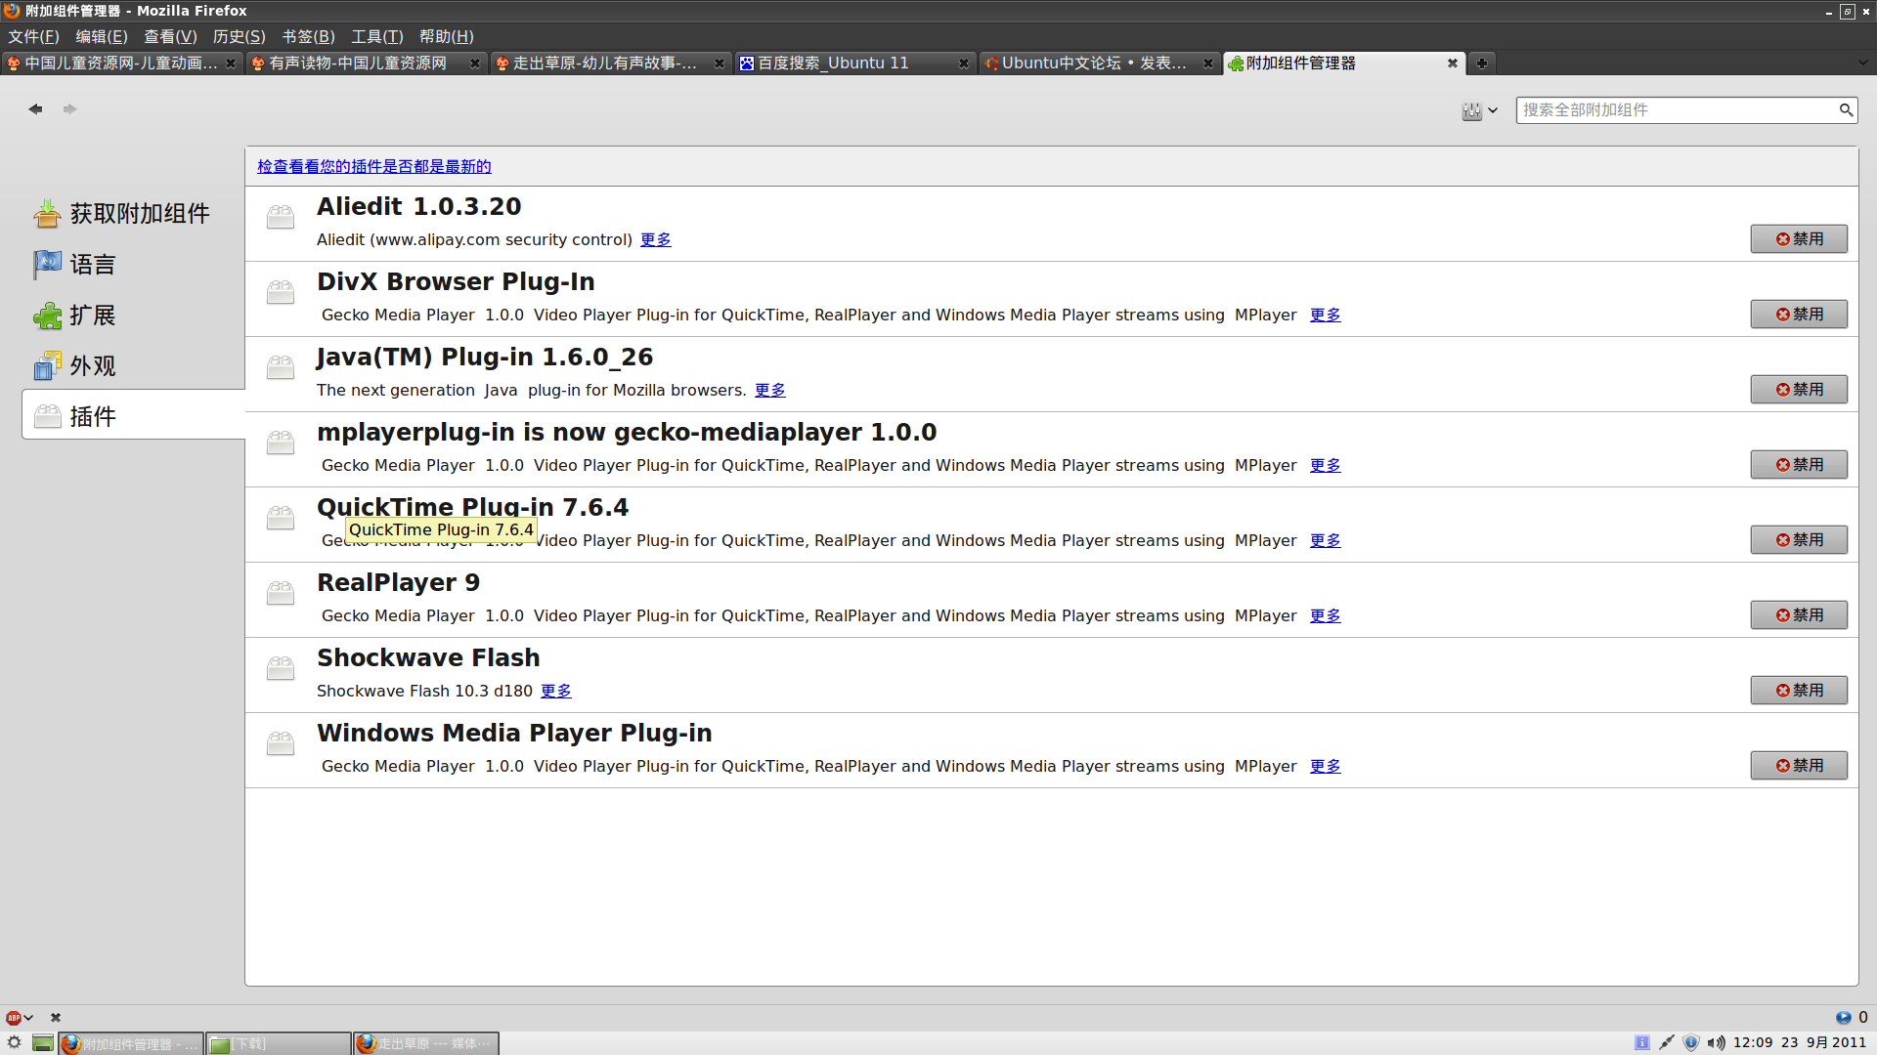The width and height of the screenshot is (1877, 1055).
Task: Click the plugin icon for Aliedit
Action: 281,217
